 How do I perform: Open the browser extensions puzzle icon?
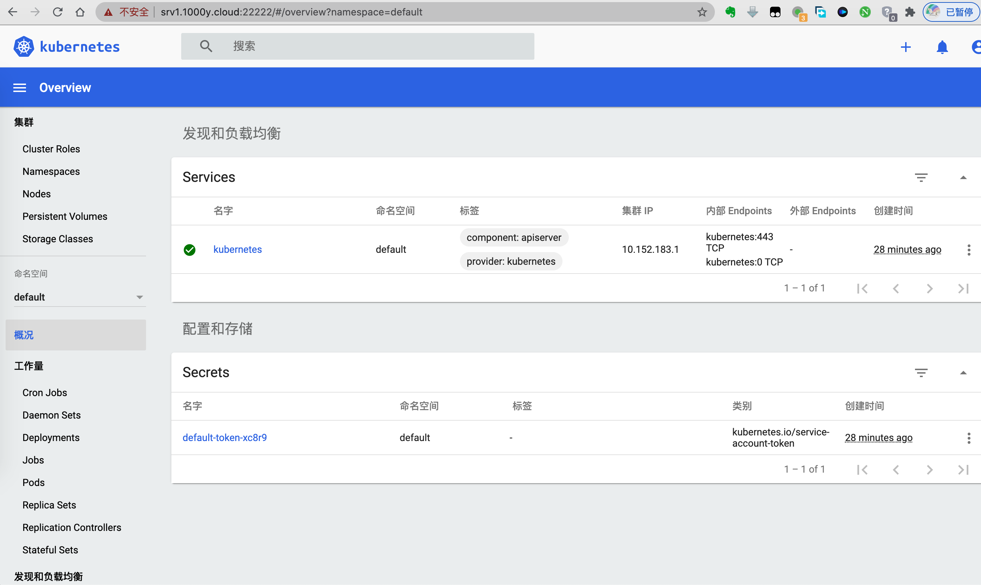[910, 12]
